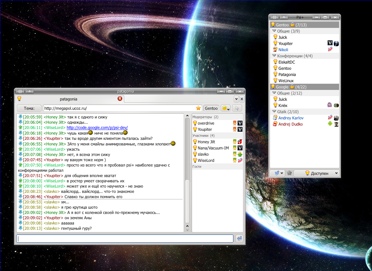Screen dimensions: 372x271
Task: Click the lock icon on Google account
Action: click(x=292, y=87)
